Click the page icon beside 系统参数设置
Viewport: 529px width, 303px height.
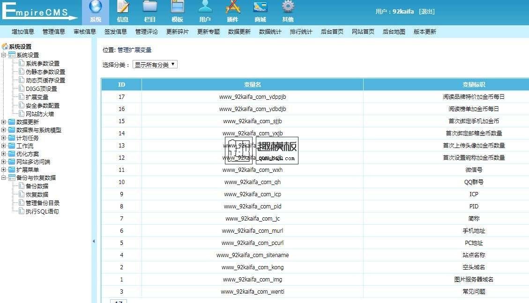[22, 63]
